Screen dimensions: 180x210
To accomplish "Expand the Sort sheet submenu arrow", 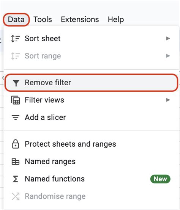I will (x=168, y=38).
